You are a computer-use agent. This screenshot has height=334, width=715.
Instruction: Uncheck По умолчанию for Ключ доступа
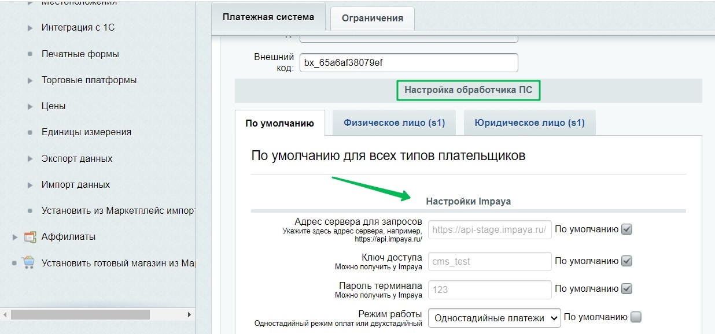click(626, 261)
